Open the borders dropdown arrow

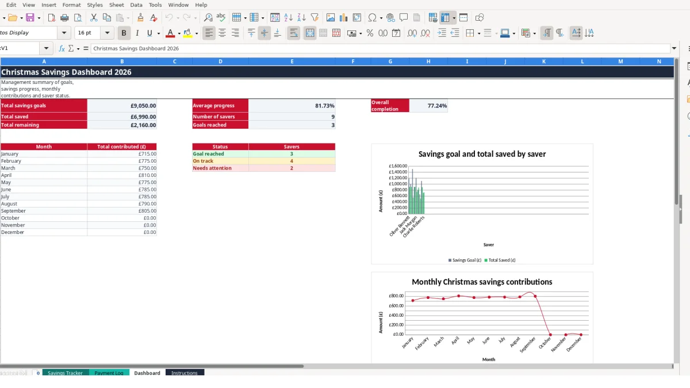tap(478, 33)
